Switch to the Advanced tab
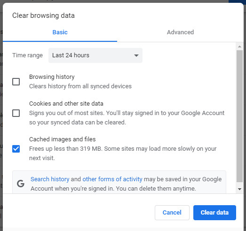The width and height of the screenshot is (246, 231). coord(180,32)
